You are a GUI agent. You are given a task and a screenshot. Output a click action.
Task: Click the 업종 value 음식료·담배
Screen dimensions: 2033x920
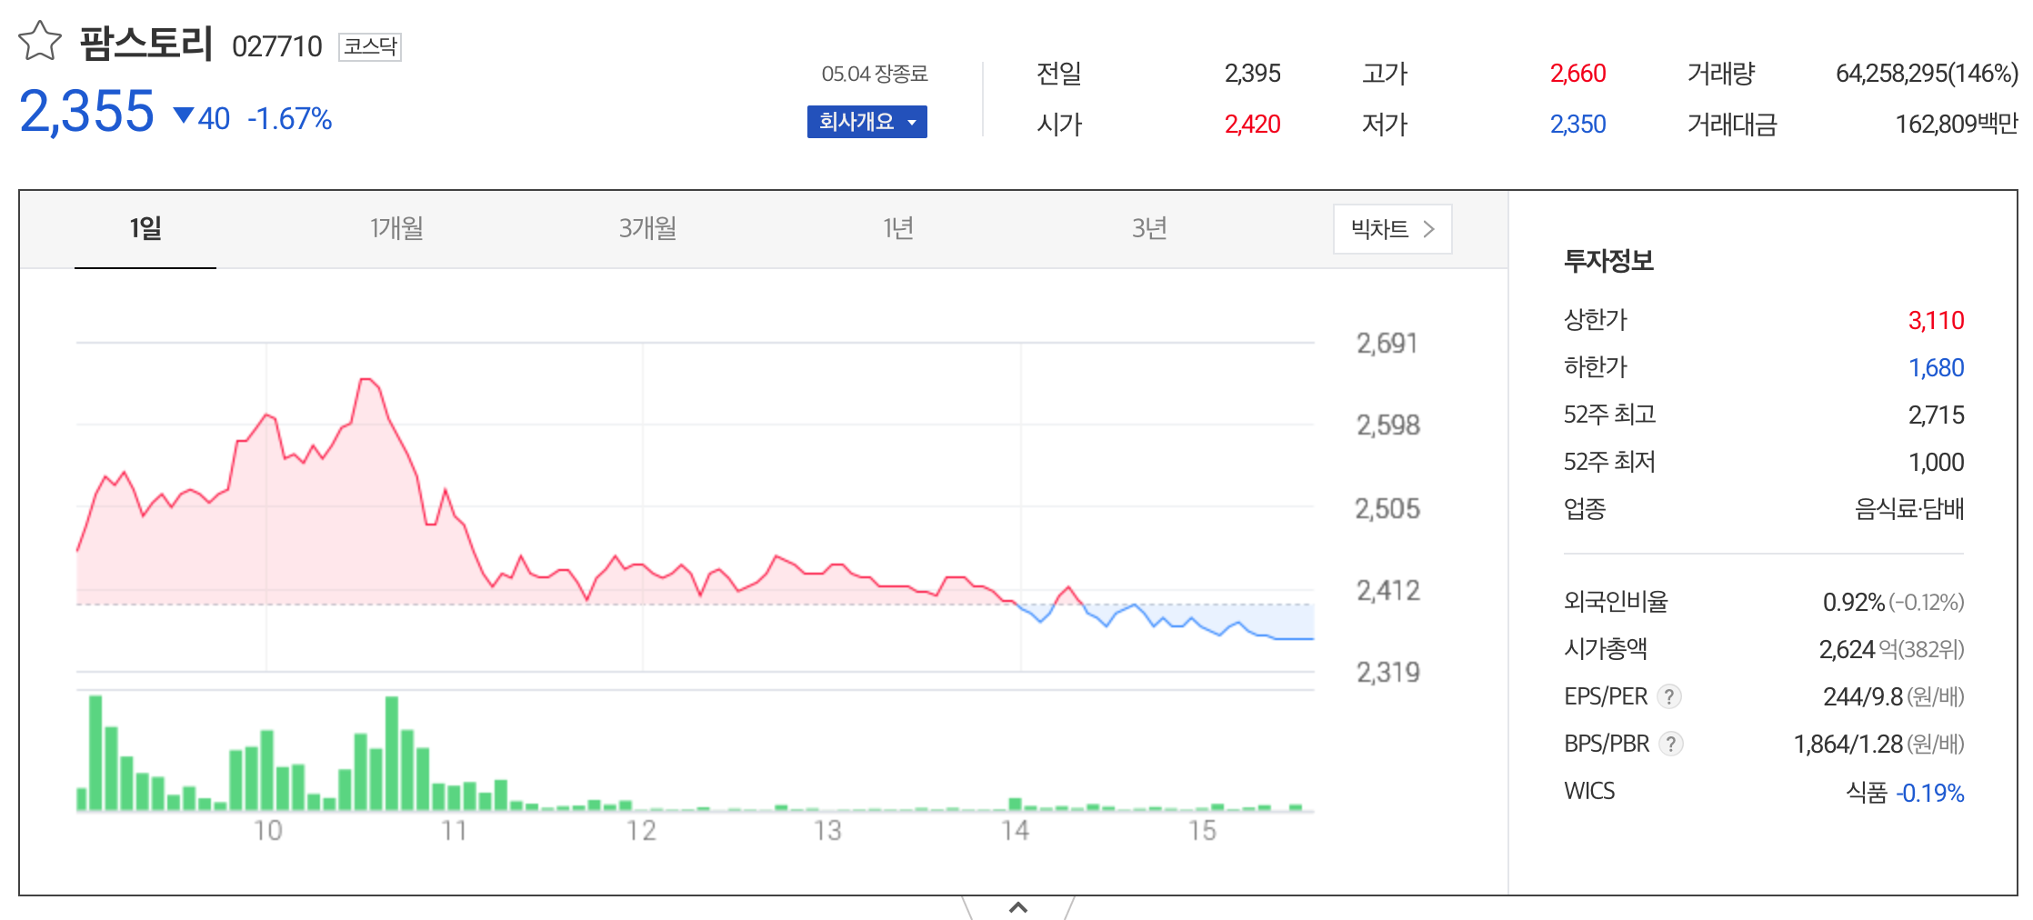coord(1909,509)
